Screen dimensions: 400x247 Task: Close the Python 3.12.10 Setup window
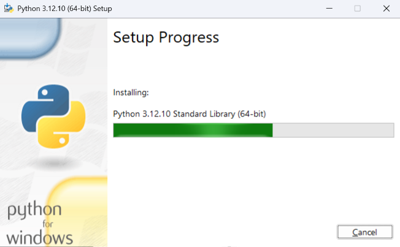pos(387,9)
